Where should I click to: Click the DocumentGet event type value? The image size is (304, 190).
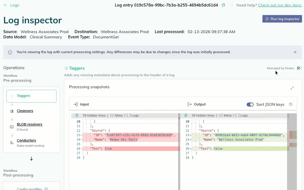tap(106, 37)
